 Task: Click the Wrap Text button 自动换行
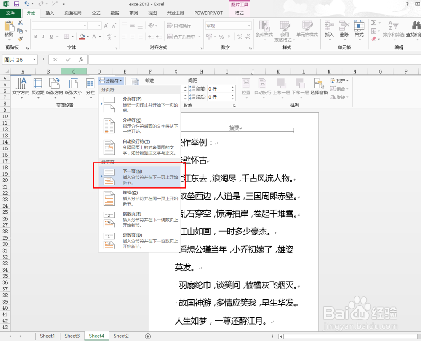coord(179,26)
